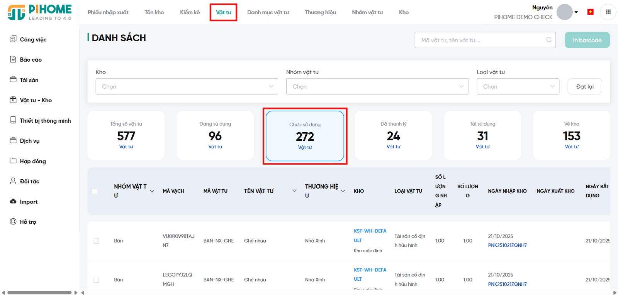618x295 pixels.
Task: Expand the Loại vật tư dropdown
Action: point(518,86)
